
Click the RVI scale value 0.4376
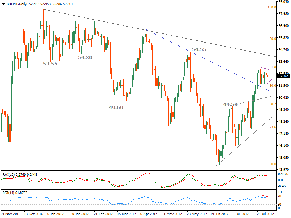[283, 174]
